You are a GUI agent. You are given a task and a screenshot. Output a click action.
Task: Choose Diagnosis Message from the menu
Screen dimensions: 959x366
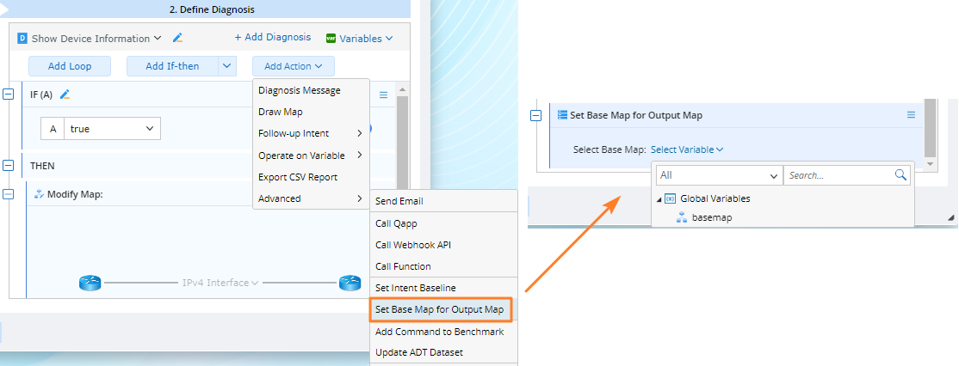point(311,90)
